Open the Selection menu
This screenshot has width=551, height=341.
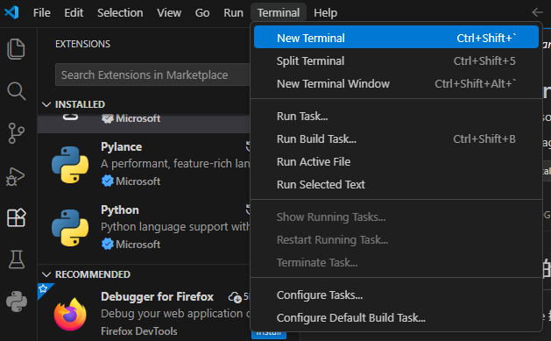(x=120, y=12)
